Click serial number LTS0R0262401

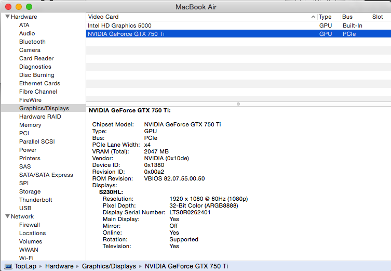click(x=190, y=212)
